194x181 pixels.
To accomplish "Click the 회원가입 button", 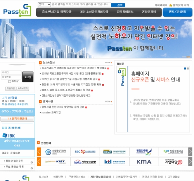I will click(11, 89).
